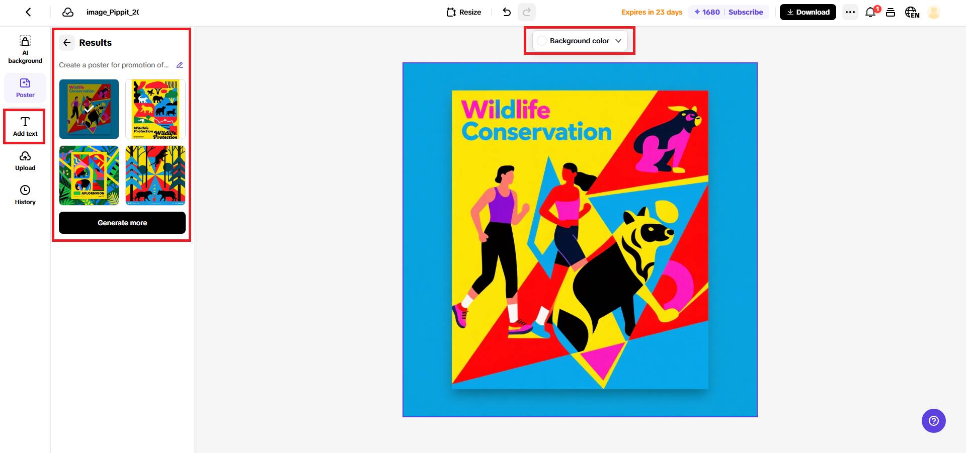Image resolution: width=966 pixels, height=453 pixels.
Task: Edit the poster prompt with pencil icon
Action: pyautogui.click(x=180, y=65)
